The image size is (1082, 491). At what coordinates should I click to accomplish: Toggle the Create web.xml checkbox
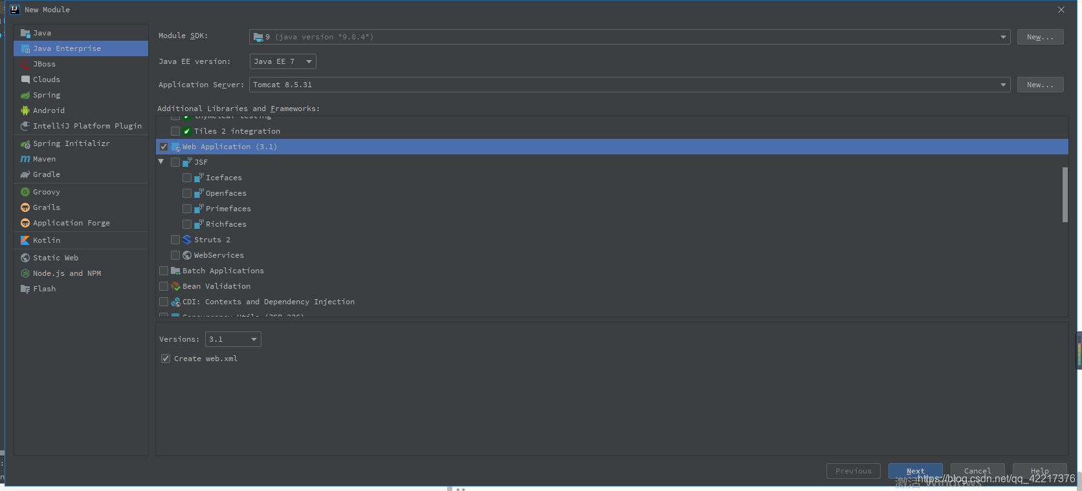[166, 359]
